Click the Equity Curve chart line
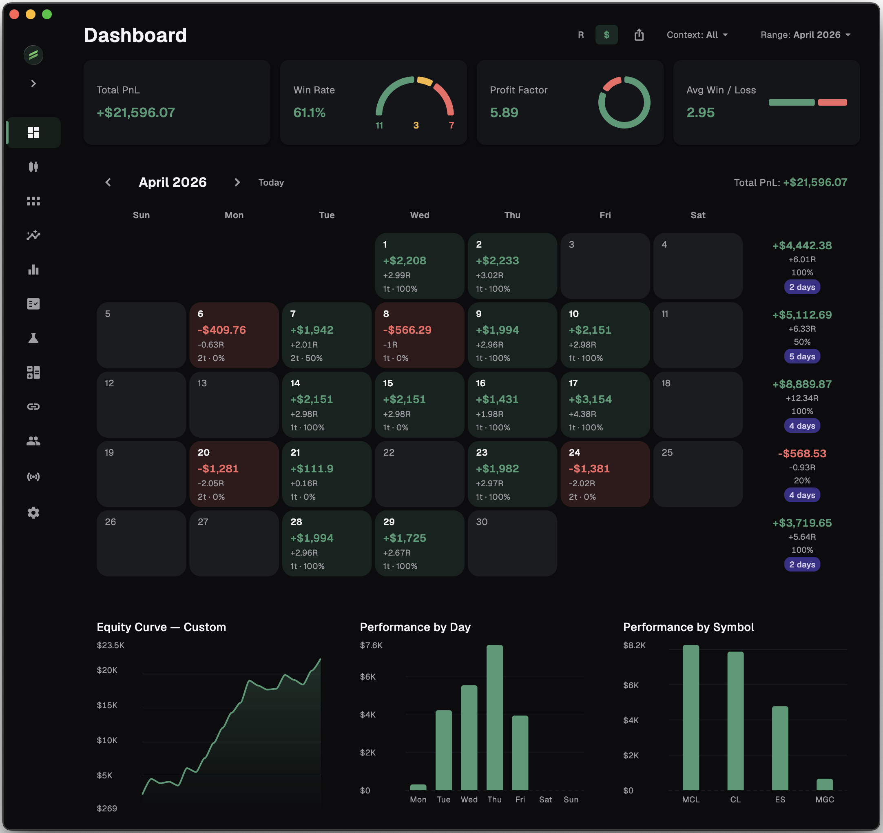The image size is (883, 833). click(x=231, y=727)
